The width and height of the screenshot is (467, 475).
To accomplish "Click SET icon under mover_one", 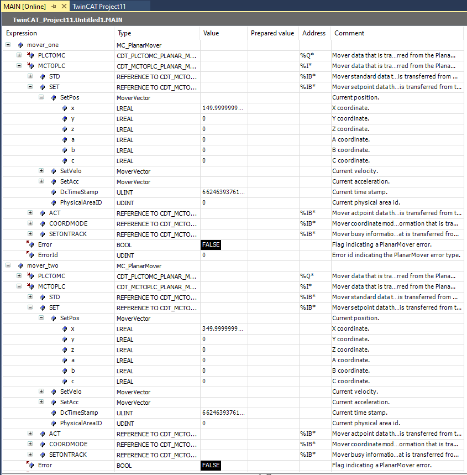I will [43, 87].
